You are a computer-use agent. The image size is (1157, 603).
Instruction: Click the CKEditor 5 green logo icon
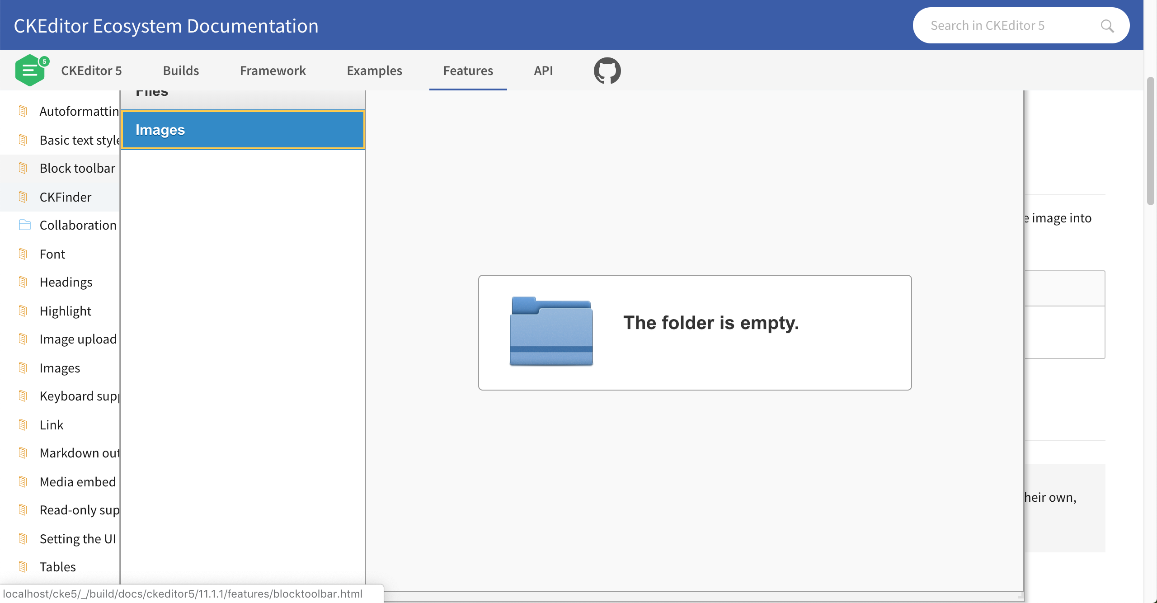click(x=31, y=70)
